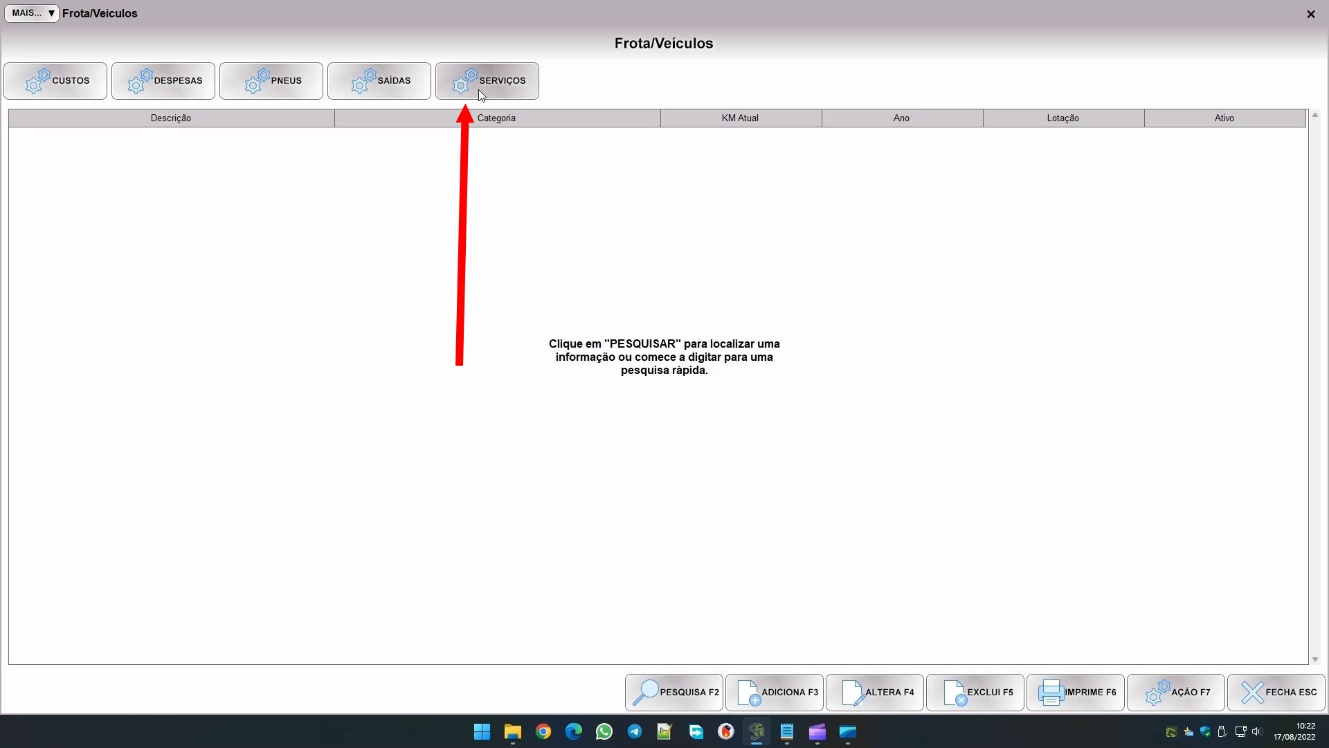
Task: Open the SERVIÇOS gear button
Action: click(x=487, y=81)
